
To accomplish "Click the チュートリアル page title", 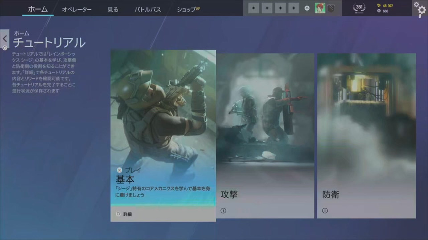I will tap(49, 43).
